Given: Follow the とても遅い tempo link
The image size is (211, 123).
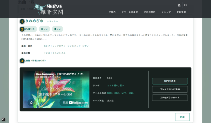Looking at the screenshot, I should [113, 85].
